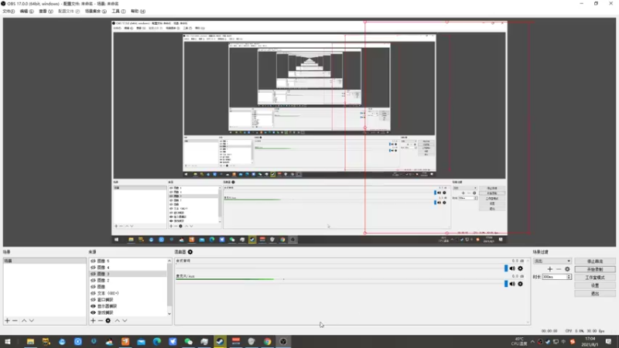Image resolution: width=619 pixels, height=348 pixels.
Task: Click the 退出 exit button
Action: pyautogui.click(x=595, y=294)
